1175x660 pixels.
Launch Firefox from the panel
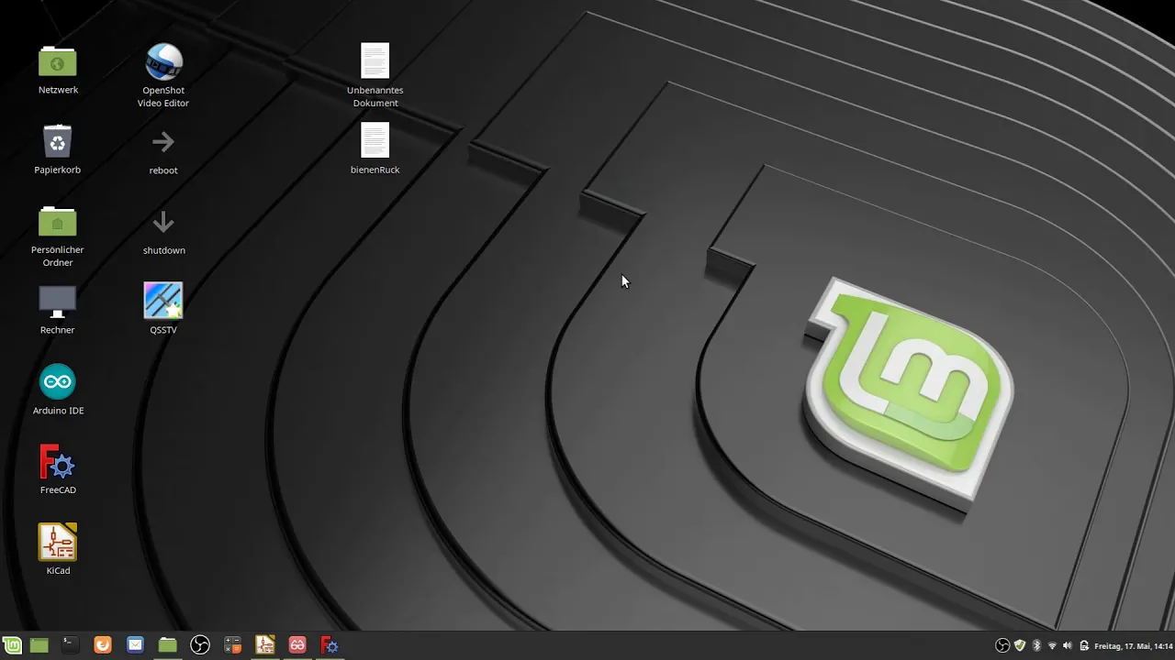[x=103, y=645]
